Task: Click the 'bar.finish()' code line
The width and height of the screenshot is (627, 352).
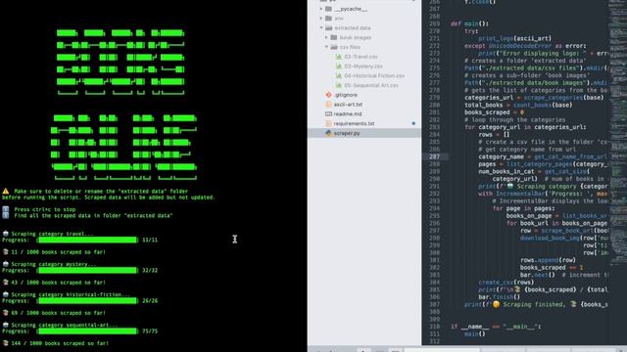Action: coord(499,297)
